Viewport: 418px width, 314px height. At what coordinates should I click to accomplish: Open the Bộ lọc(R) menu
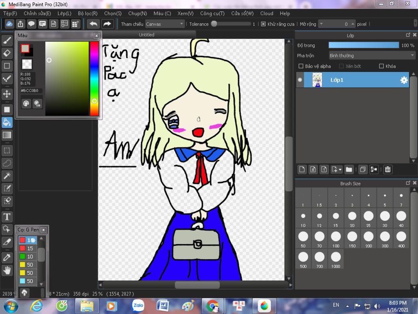pos(88,13)
